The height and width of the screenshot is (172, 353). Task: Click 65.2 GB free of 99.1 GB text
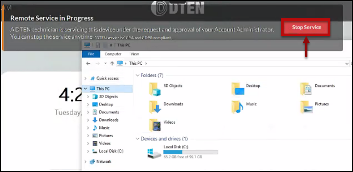click(183, 157)
